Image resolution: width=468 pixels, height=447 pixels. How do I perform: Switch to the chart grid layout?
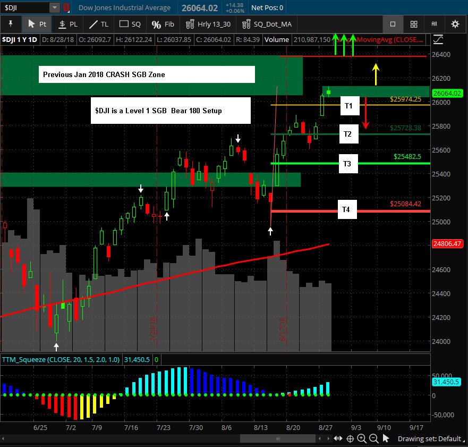414,24
